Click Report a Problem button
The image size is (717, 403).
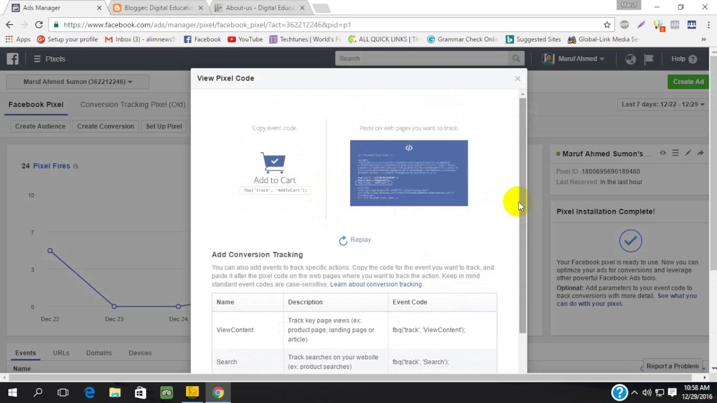(x=672, y=366)
